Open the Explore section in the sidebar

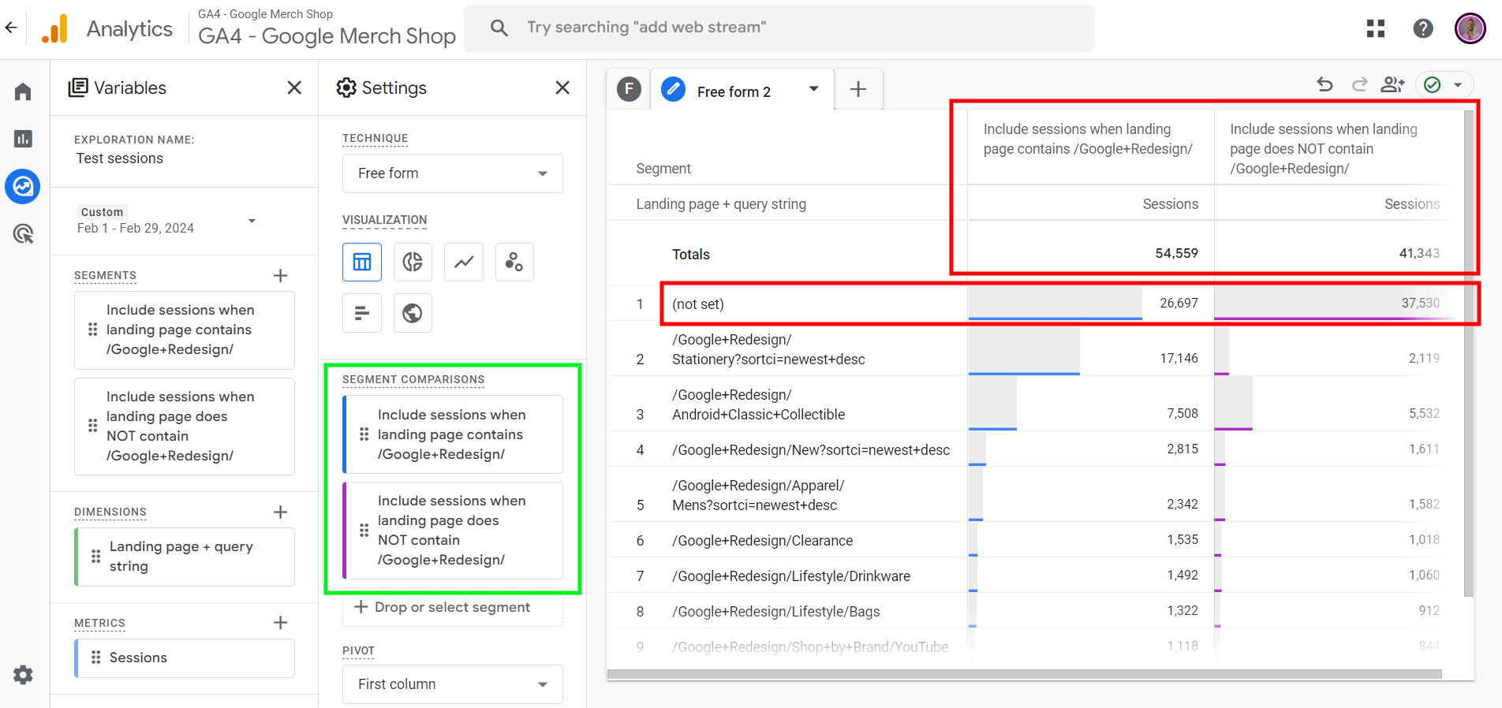click(23, 187)
